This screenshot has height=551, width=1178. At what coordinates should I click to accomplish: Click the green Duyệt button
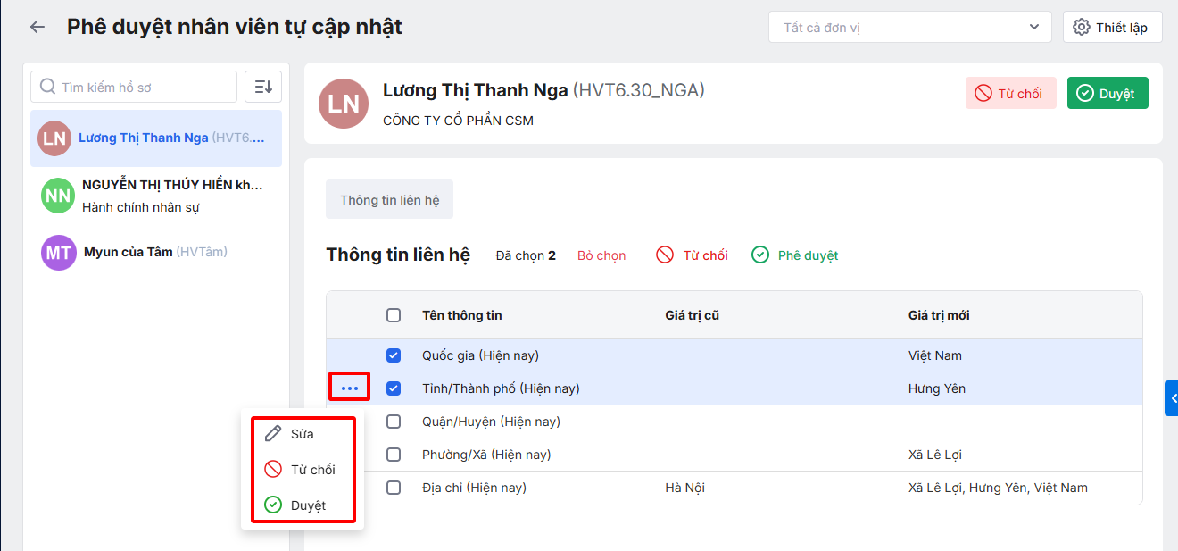pyautogui.click(x=1107, y=94)
